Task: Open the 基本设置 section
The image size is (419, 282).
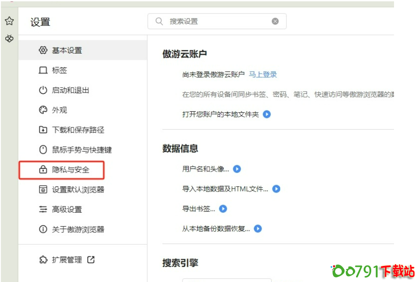Action: (x=83, y=50)
